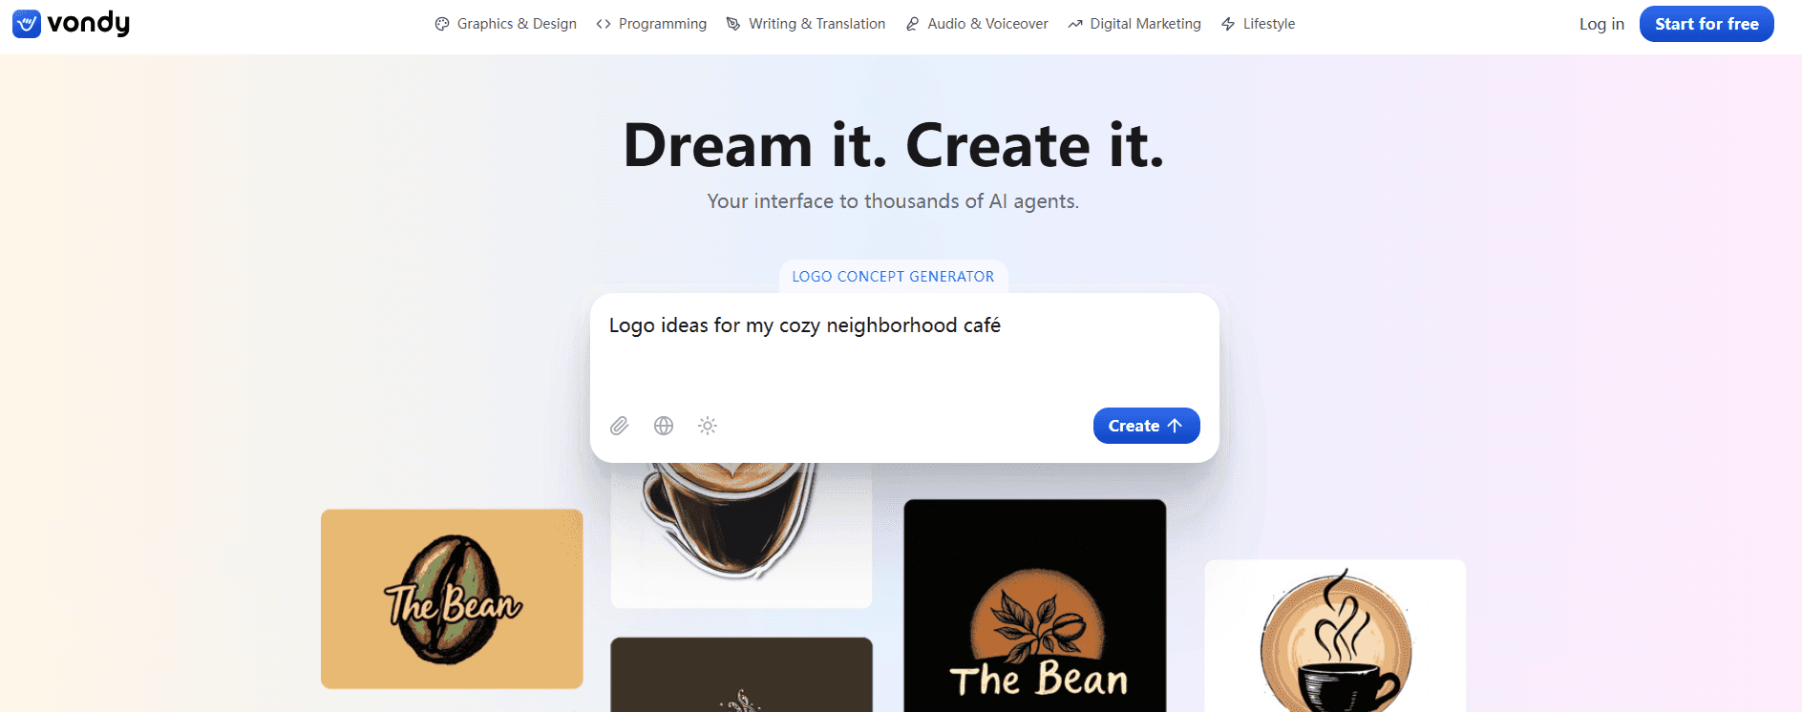Click the trending arrow icon beside Digital Marketing
This screenshot has height=712, width=1802.
1075,24
